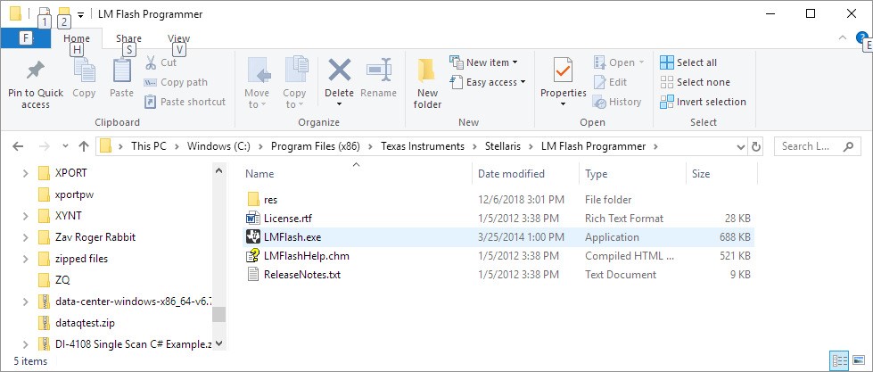Expand the XPORT tree folder
The width and height of the screenshot is (873, 372).
point(25,173)
